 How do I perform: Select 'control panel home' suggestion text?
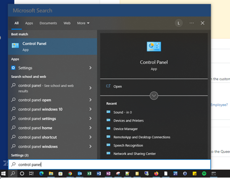pyautogui.click(x=35, y=128)
